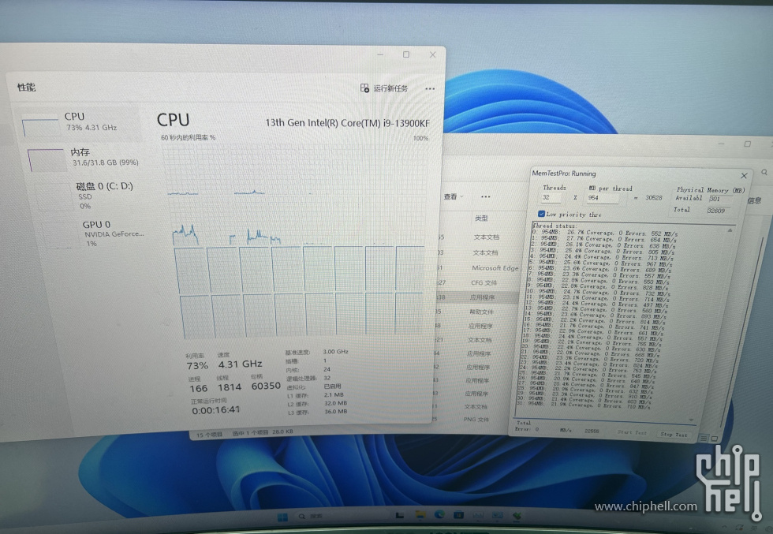Open File Explorer from the taskbar
This screenshot has width=773, height=534.
point(420,516)
